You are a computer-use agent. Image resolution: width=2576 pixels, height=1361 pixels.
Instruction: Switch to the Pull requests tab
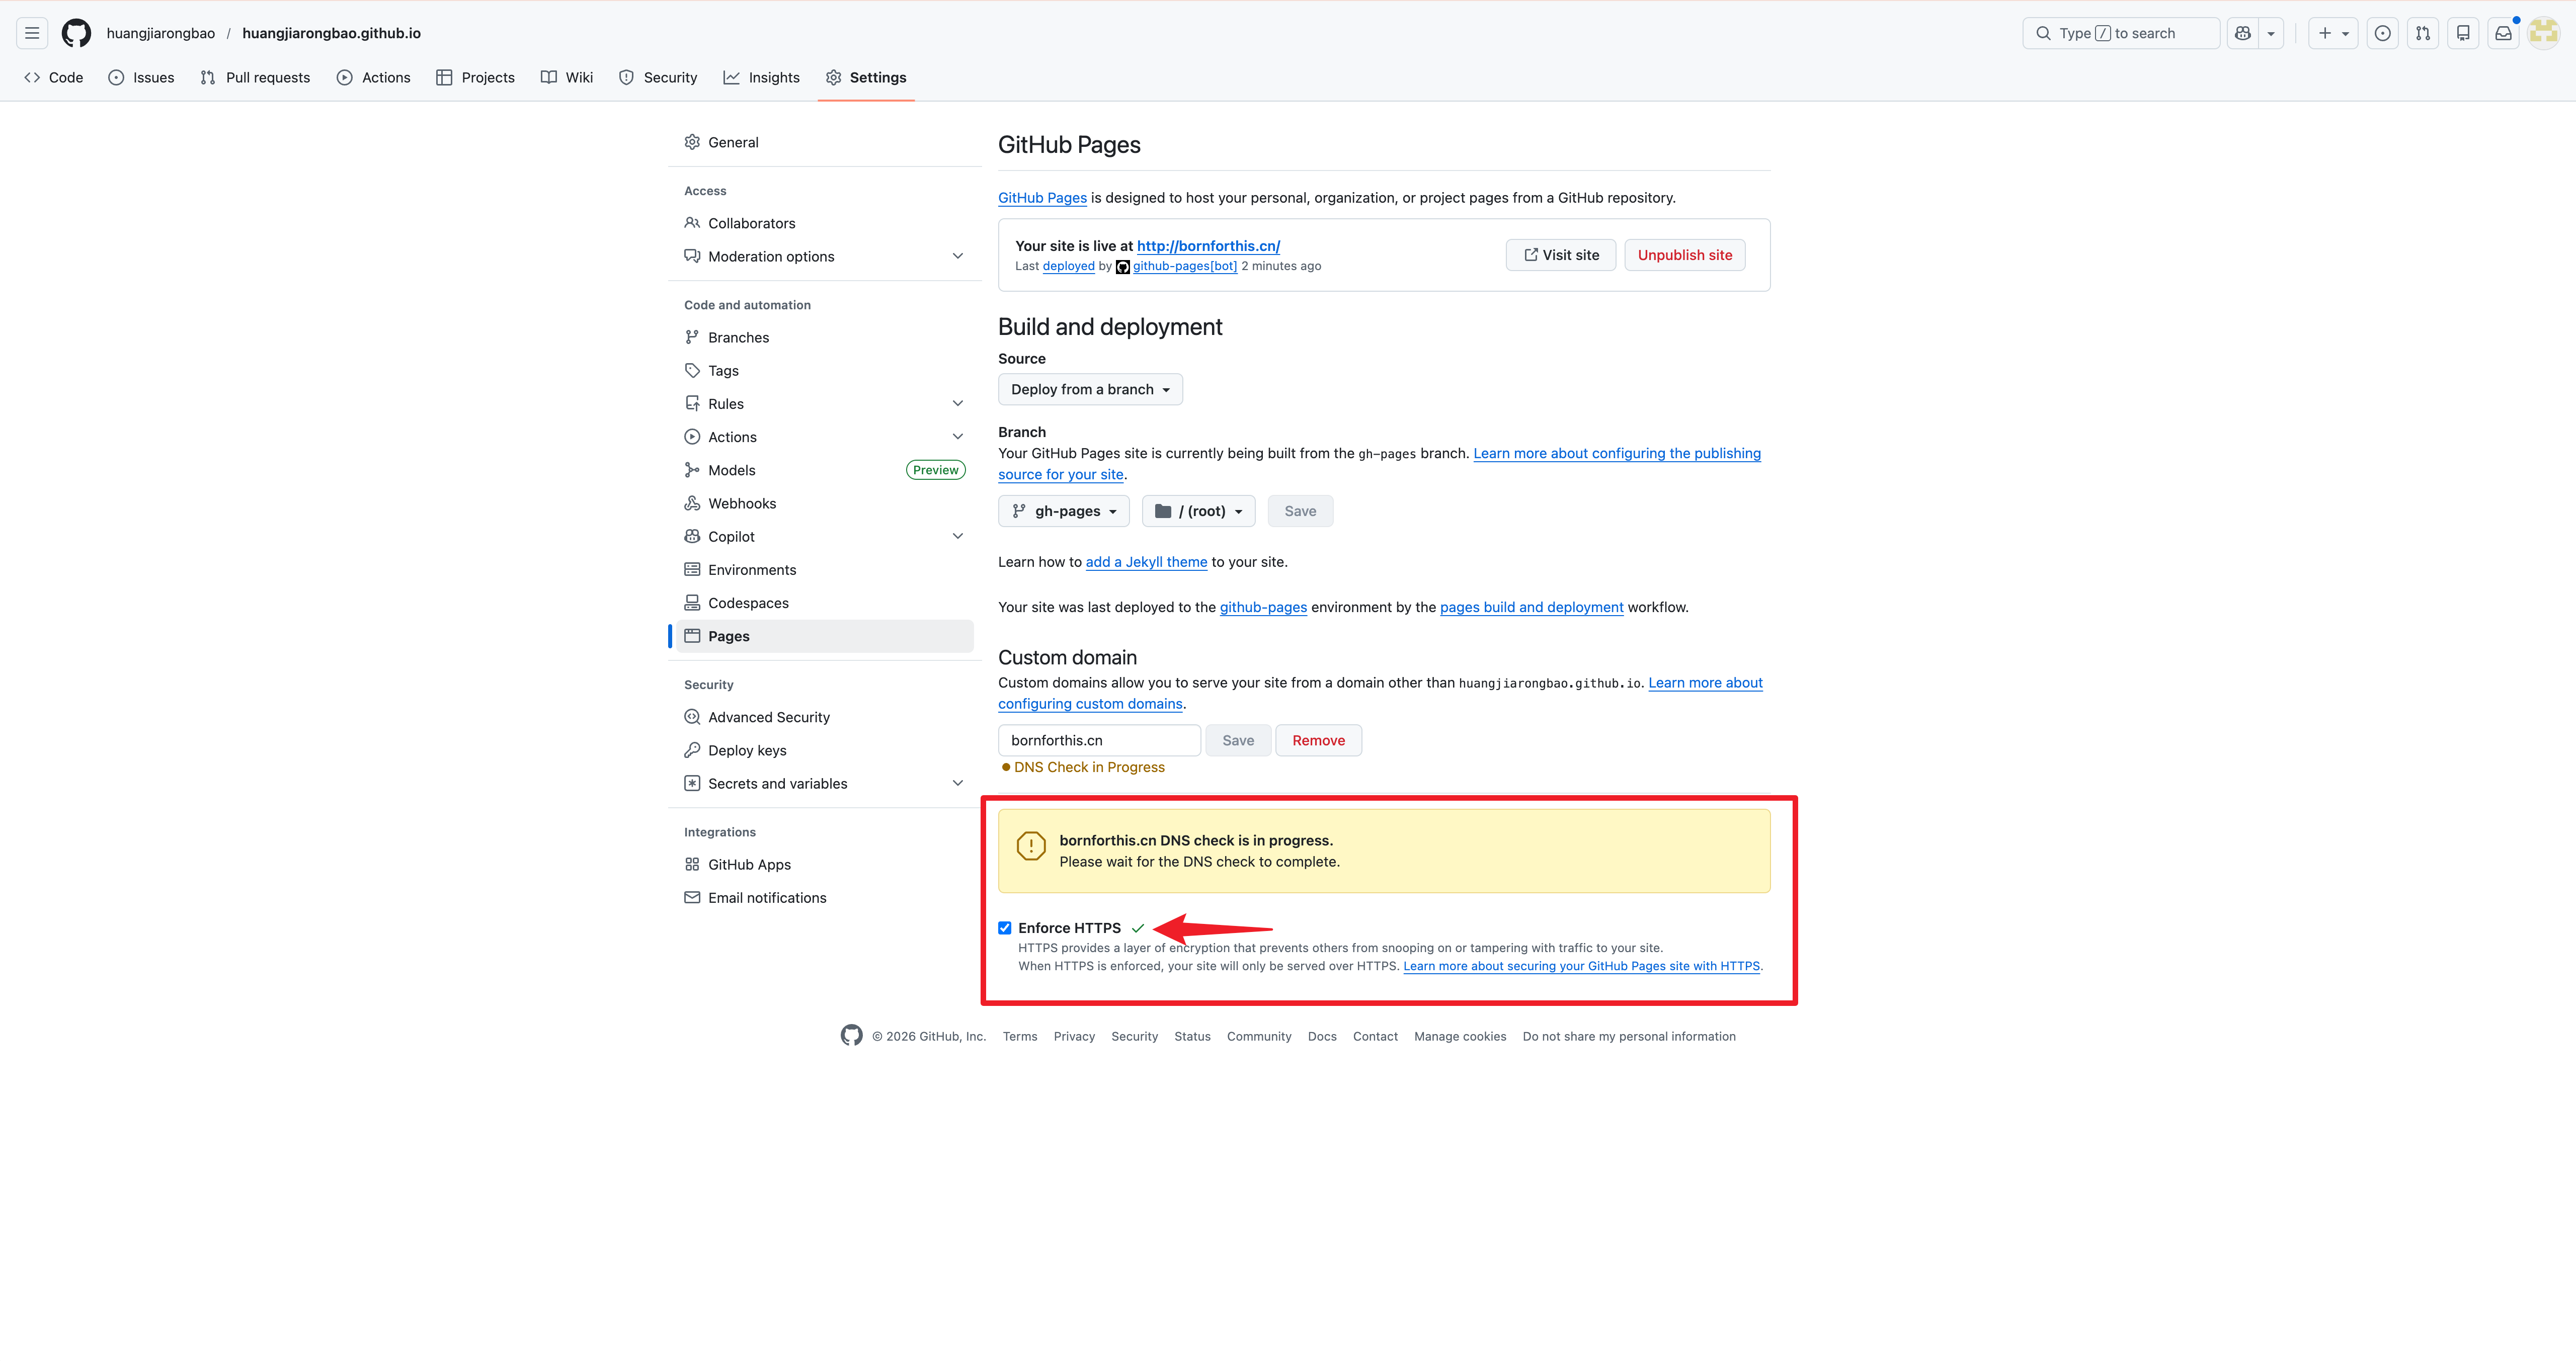(x=255, y=77)
